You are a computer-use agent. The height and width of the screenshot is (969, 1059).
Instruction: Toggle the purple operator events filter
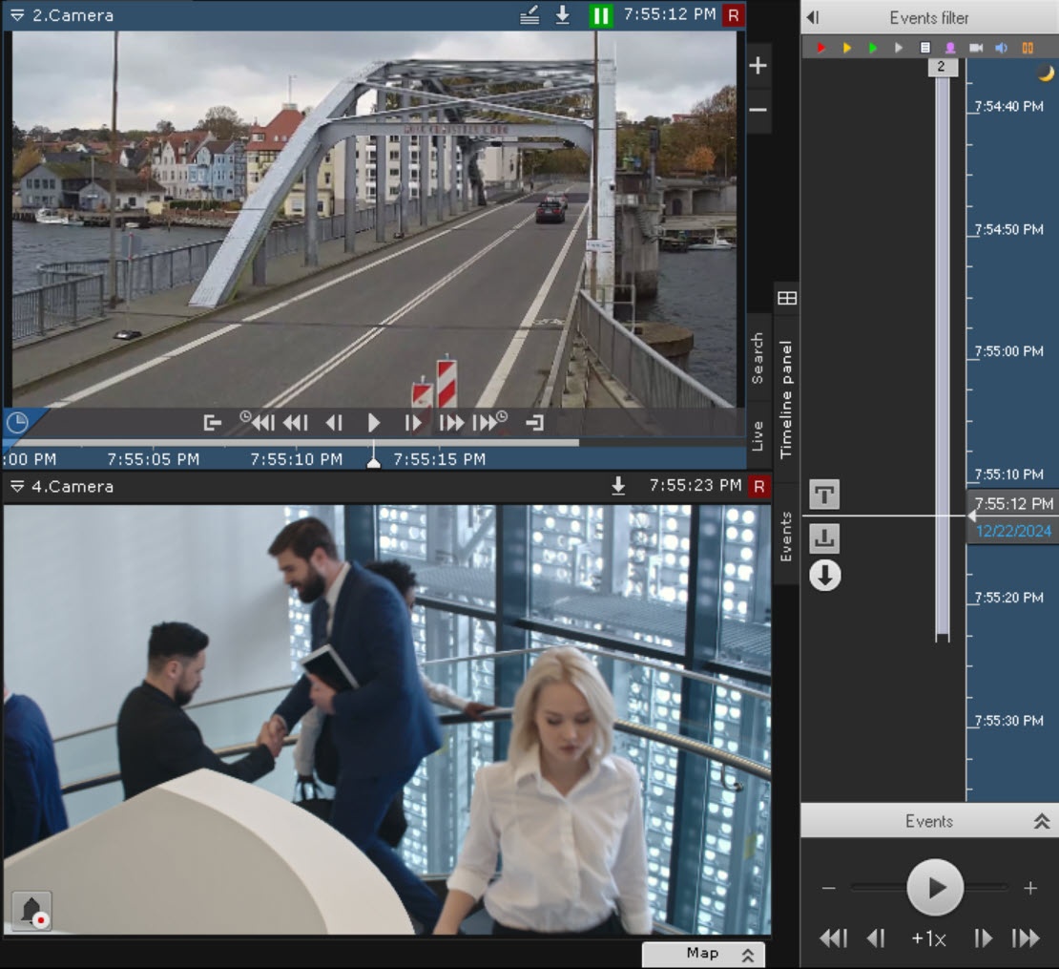[950, 47]
